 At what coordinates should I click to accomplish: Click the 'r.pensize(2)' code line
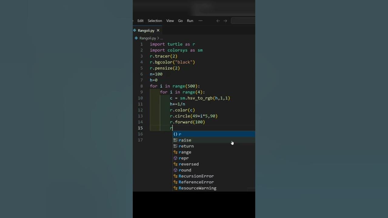pyautogui.click(x=165, y=68)
